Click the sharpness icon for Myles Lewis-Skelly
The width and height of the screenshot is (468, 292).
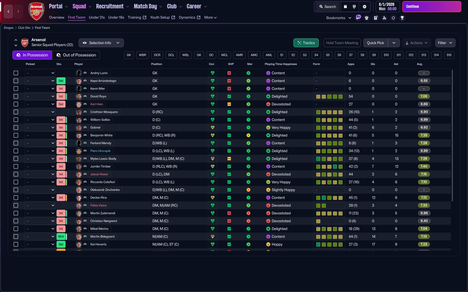(229, 159)
